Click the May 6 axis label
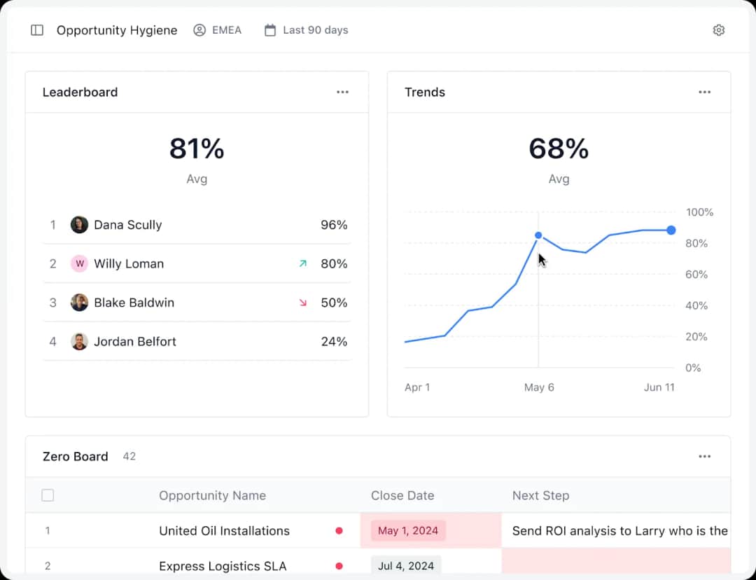The height and width of the screenshot is (580, 756). [x=539, y=387]
